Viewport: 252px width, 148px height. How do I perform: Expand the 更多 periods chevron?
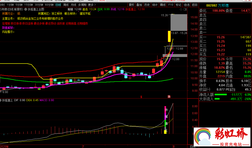coord(92,5)
